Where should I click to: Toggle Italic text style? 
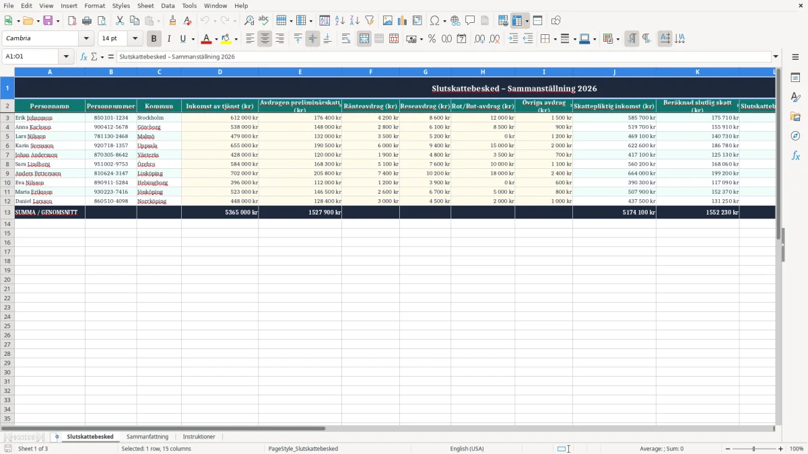click(x=168, y=39)
